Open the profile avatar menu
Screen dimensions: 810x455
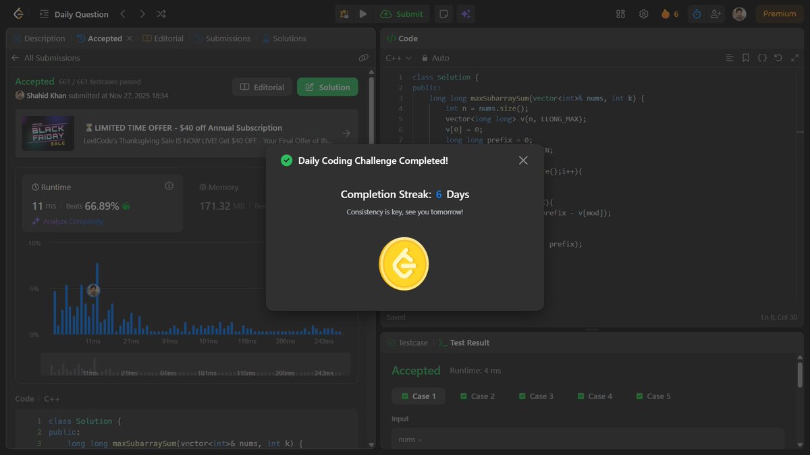click(x=739, y=13)
